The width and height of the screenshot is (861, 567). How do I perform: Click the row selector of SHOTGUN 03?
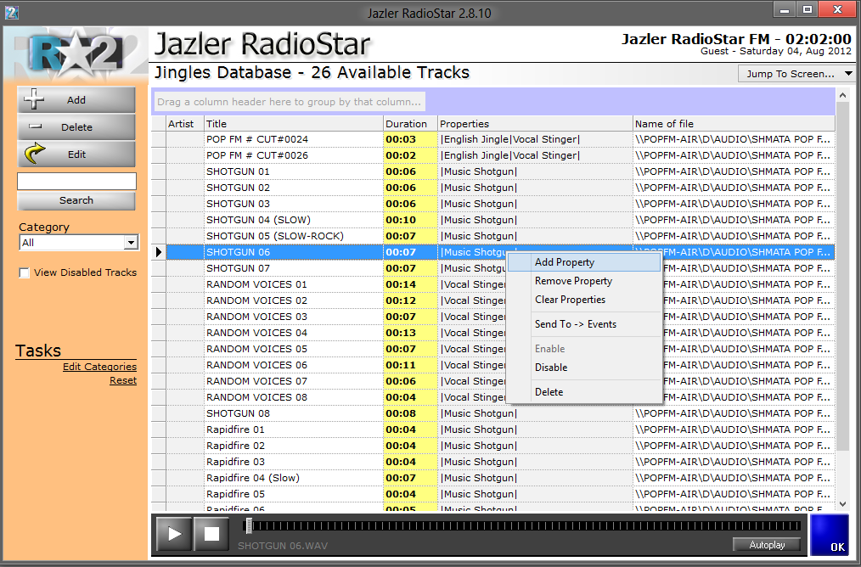pos(159,204)
